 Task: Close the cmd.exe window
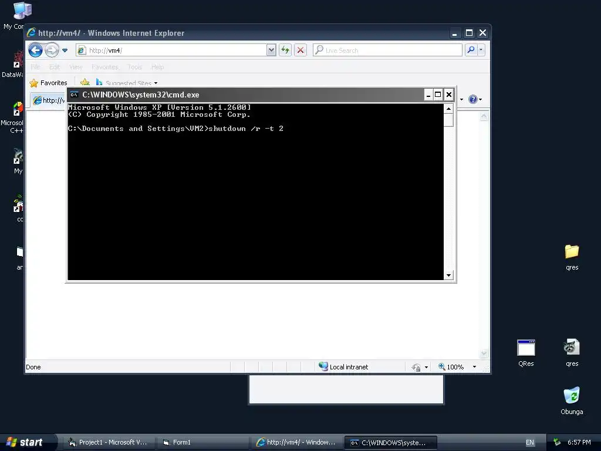tap(449, 95)
